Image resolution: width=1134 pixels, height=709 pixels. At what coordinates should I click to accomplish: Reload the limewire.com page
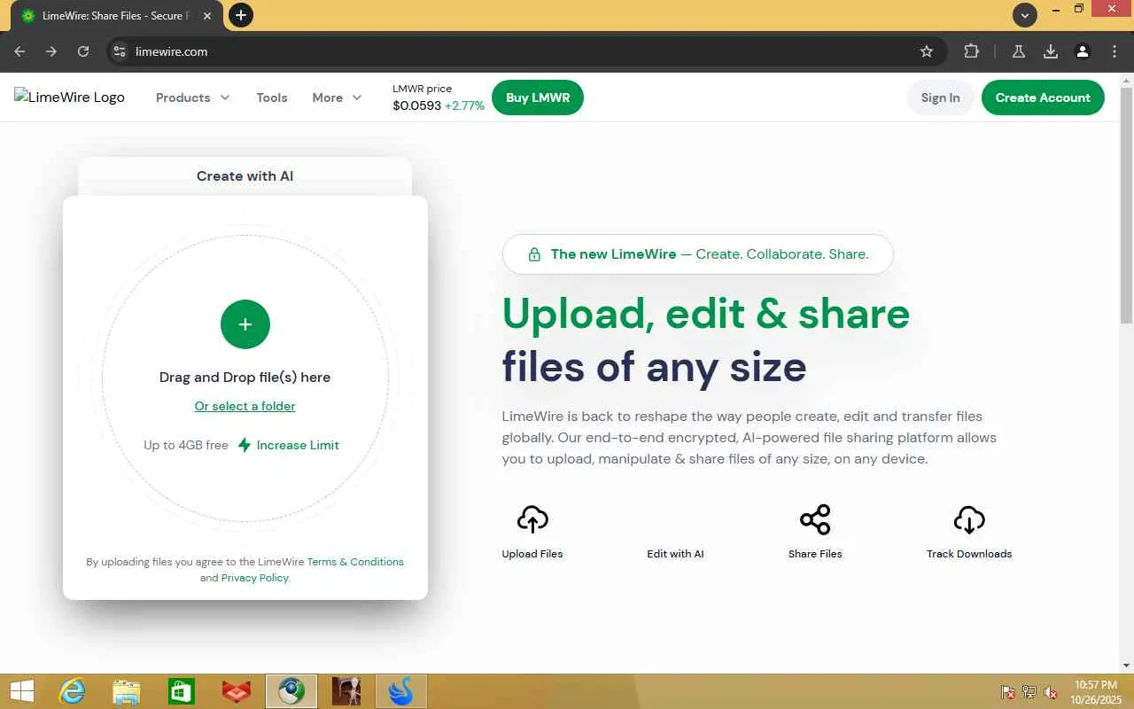[83, 51]
